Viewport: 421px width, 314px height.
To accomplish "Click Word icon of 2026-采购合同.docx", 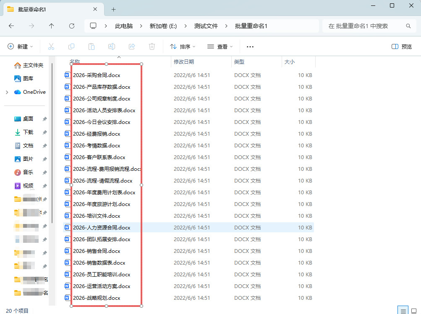I will tap(67, 75).
